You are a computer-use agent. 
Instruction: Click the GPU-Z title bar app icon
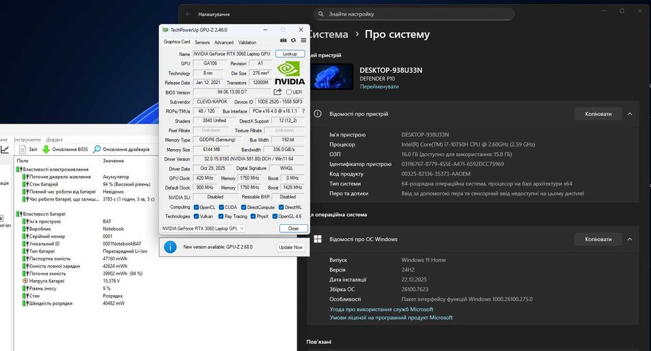point(165,30)
